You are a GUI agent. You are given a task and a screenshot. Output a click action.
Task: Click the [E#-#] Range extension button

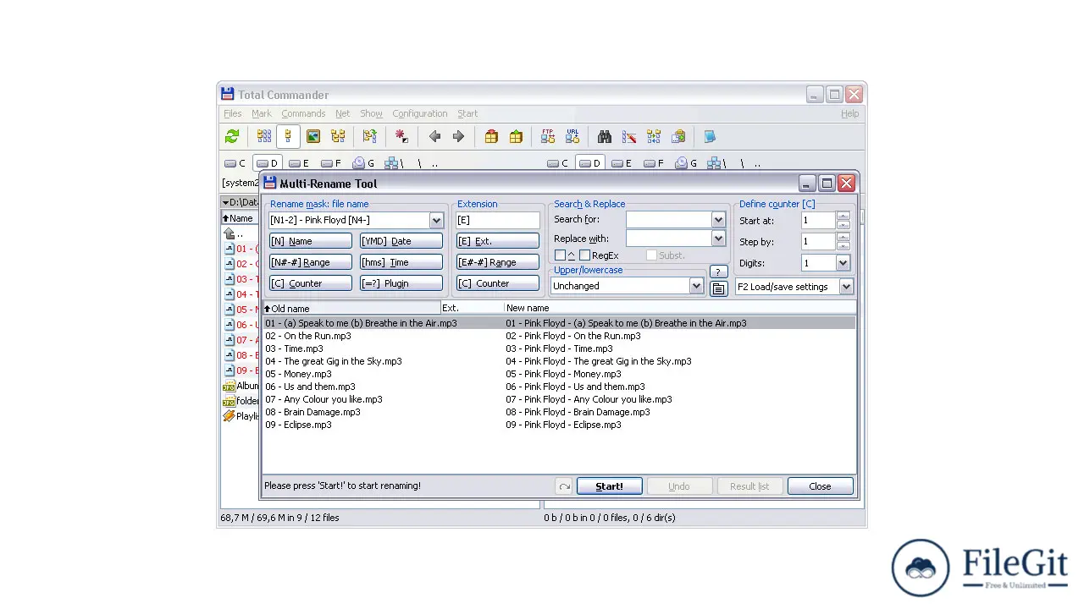498,262
